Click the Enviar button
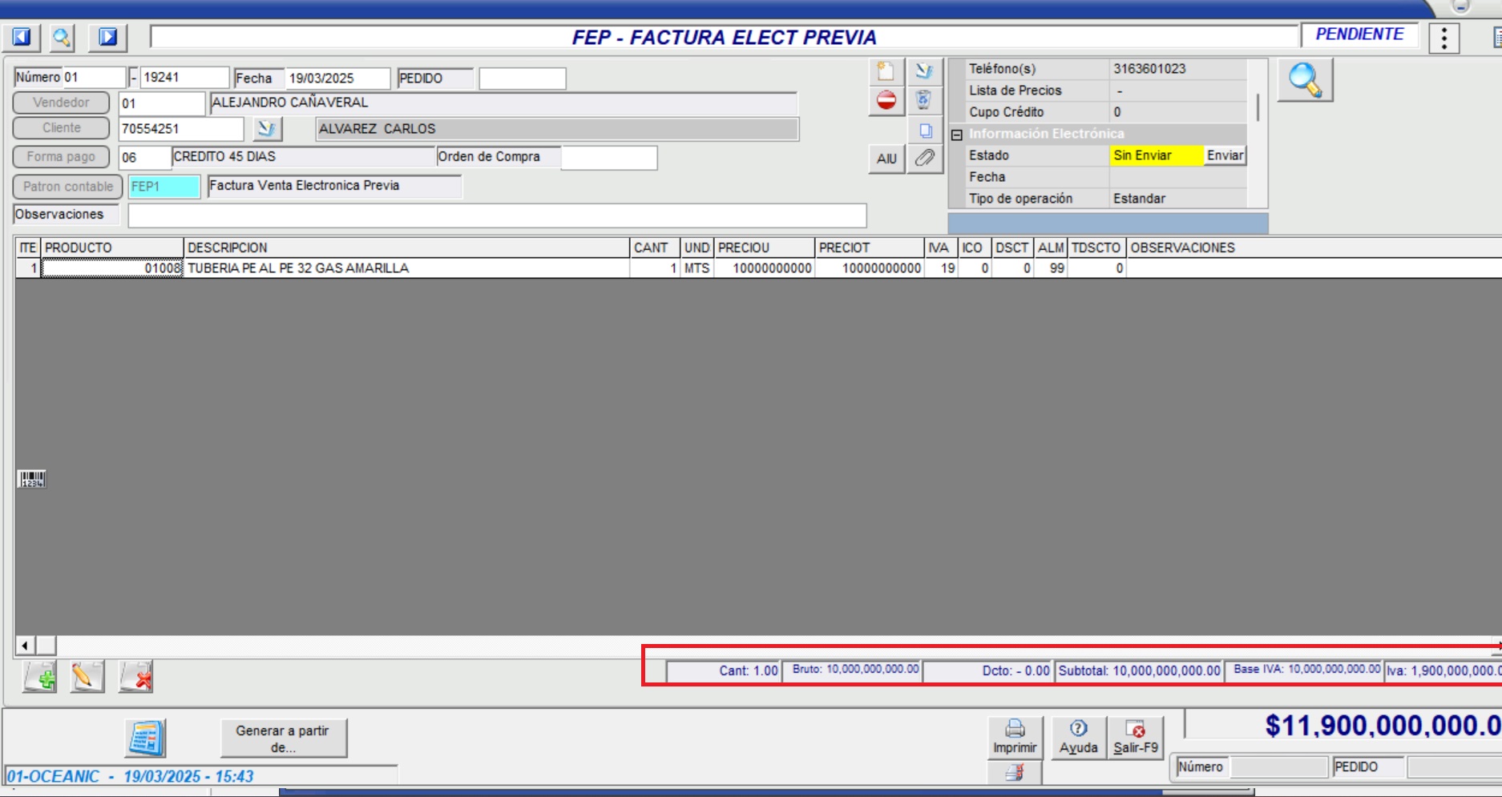 [1225, 155]
